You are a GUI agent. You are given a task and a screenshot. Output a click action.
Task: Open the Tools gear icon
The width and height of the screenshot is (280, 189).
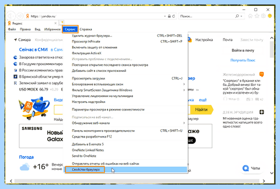tap(263, 16)
